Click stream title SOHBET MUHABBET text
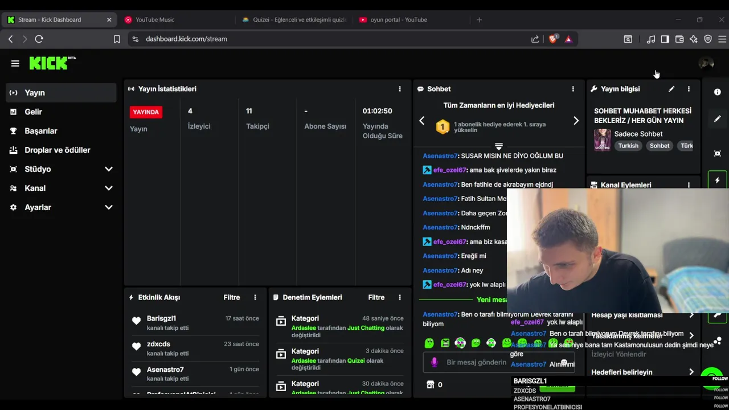The width and height of the screenshot is (729, 410). pos(642,116)
